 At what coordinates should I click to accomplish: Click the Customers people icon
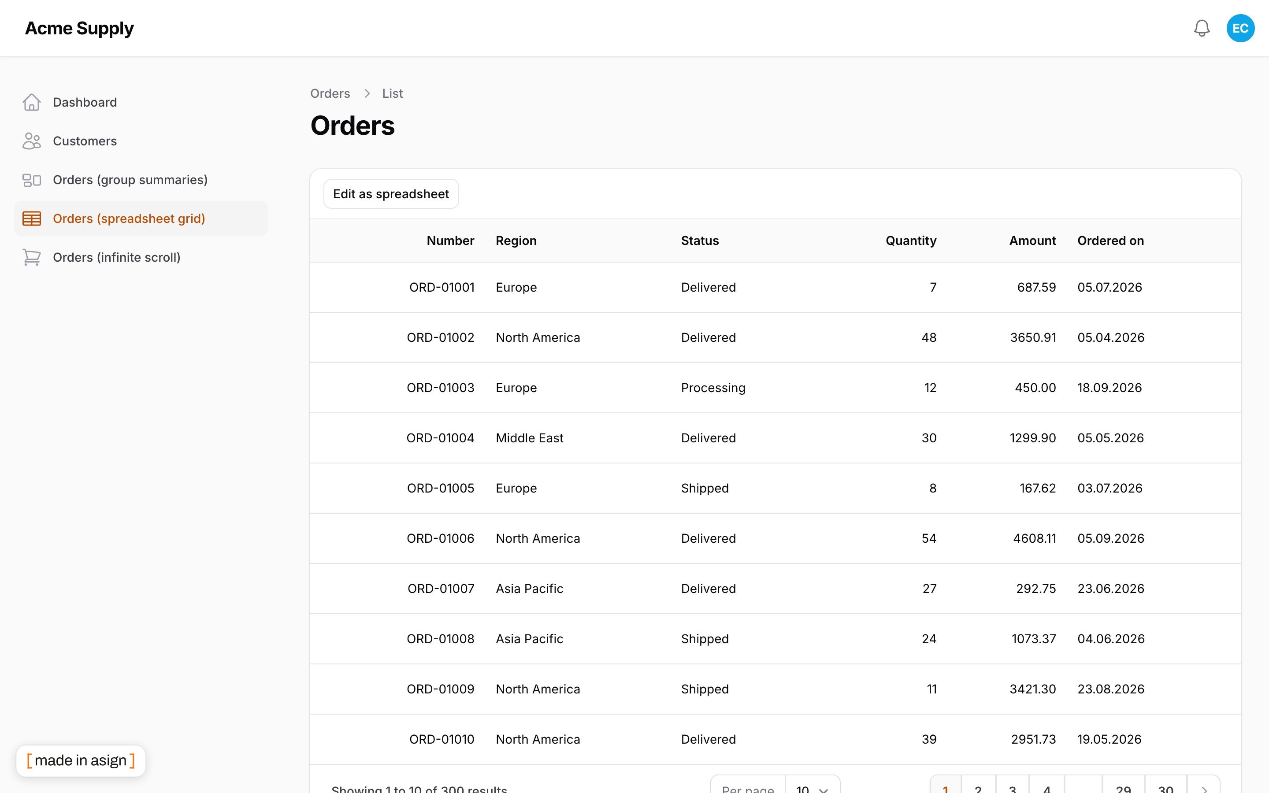(x=31, y=141)
